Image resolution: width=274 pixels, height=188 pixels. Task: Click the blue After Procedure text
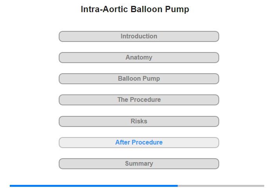coord(139,142)
